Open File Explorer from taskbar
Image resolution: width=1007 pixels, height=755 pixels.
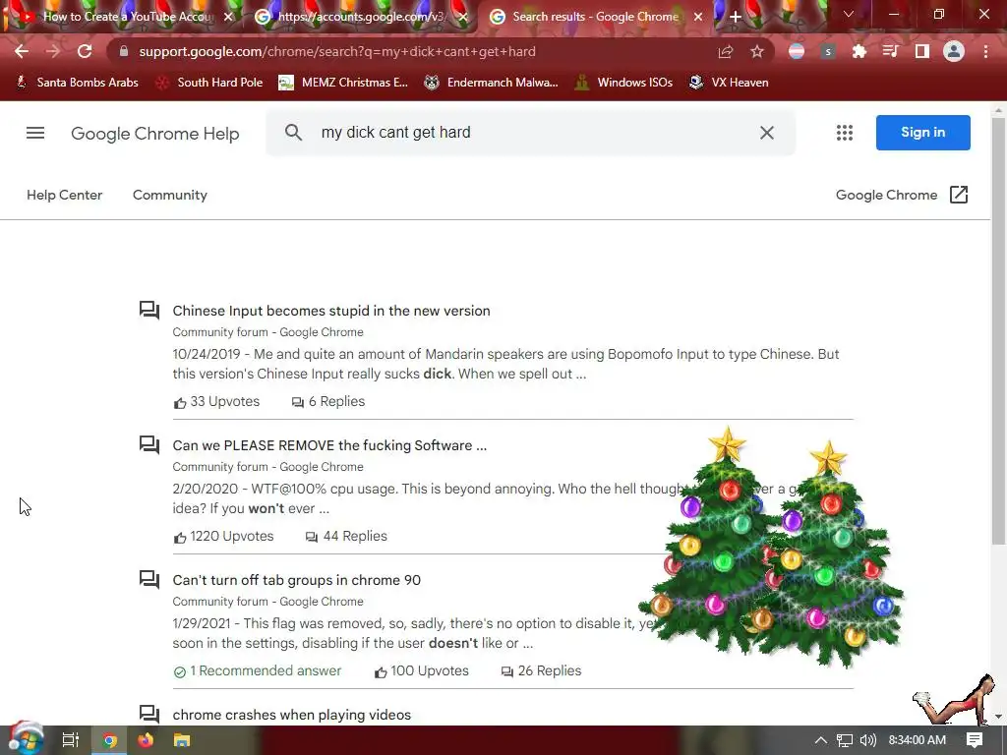(182, 740)
